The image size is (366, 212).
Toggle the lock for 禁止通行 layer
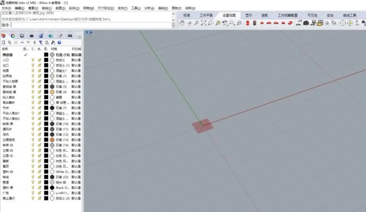39,198
